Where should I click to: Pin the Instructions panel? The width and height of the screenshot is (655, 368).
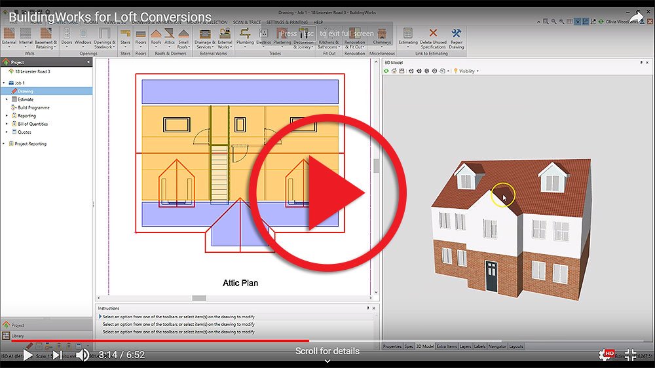367,308
